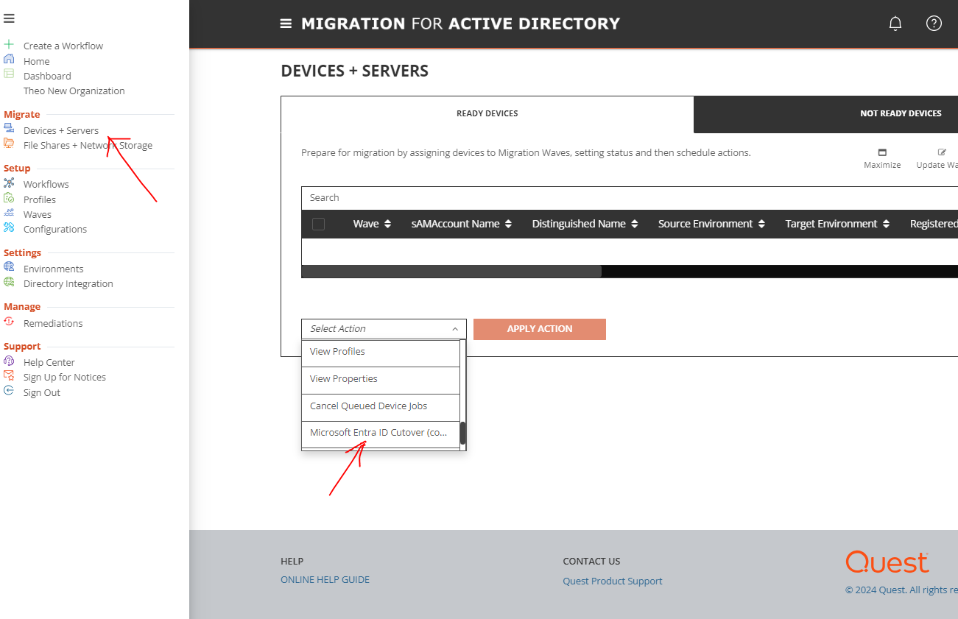958x619 pixels.
Task: Click the Waves icon in the sidebar
Action: (x=9, y=213)
